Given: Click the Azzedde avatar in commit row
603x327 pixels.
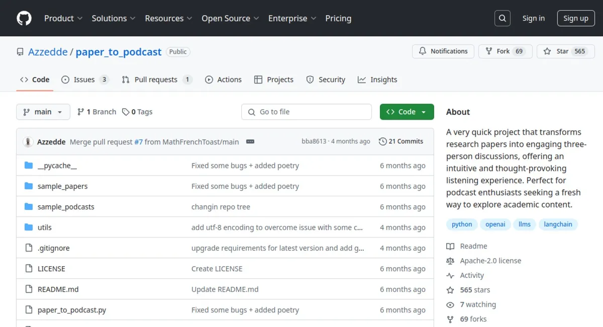Looking at the screenshot, I should [28, 142].
